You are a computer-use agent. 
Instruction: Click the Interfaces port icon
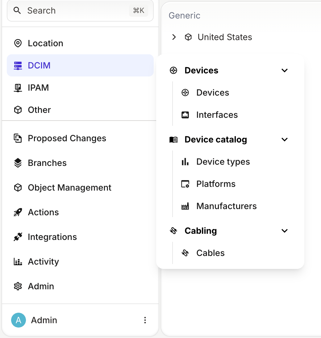point(185,115)
